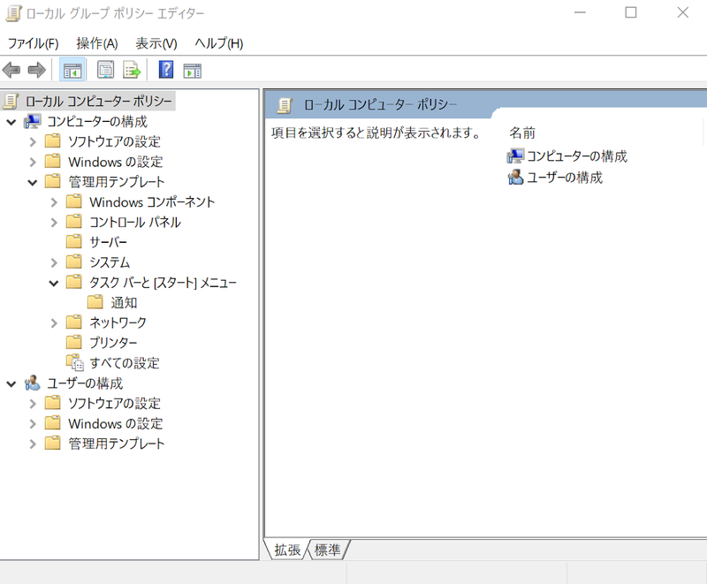The width and height of the screenshot is (707, 584).
Task: Select the プリンター tree item label
Action: 113,343
